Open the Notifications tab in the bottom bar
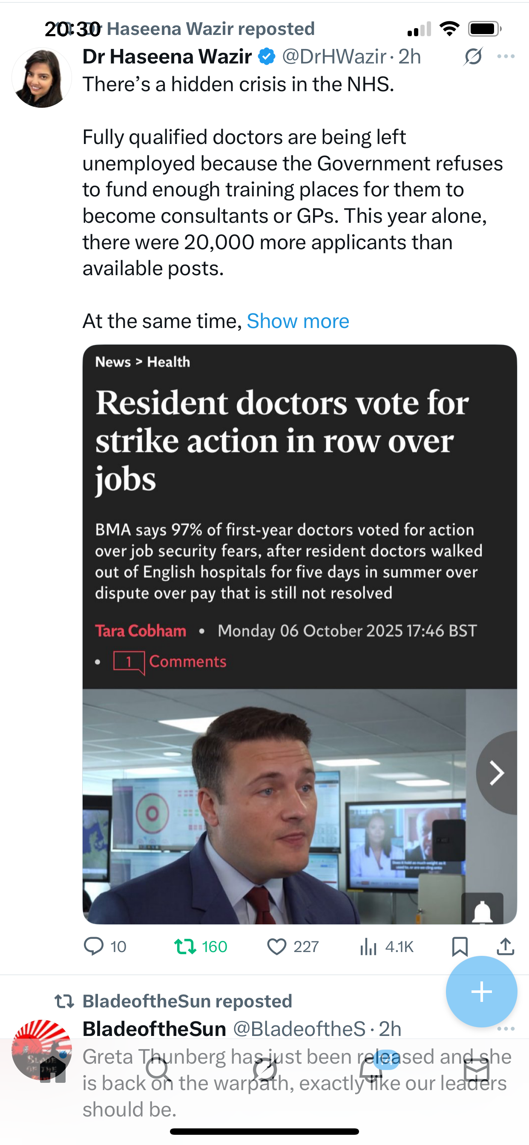The image size is (529, 1145). (x=371, y=1070)
